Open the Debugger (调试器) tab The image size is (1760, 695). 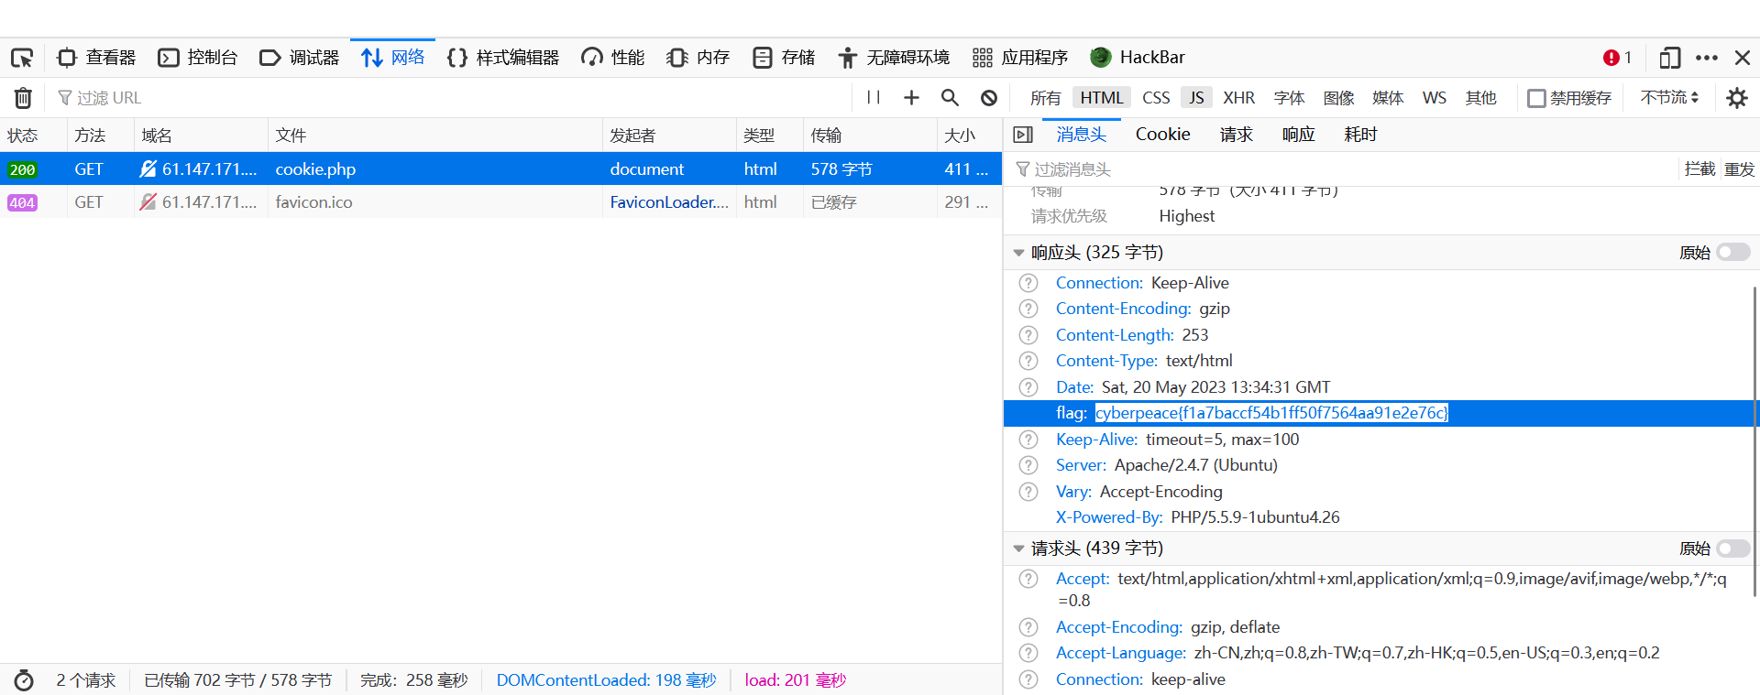tap(299, 58)
